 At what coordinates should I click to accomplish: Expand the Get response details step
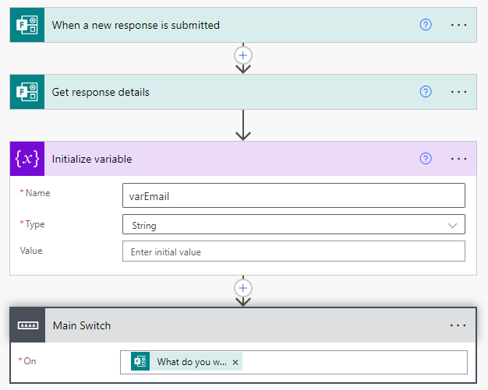click(101, 92)
